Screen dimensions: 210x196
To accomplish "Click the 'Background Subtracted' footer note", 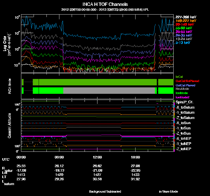I will click(x=105, y=192).
